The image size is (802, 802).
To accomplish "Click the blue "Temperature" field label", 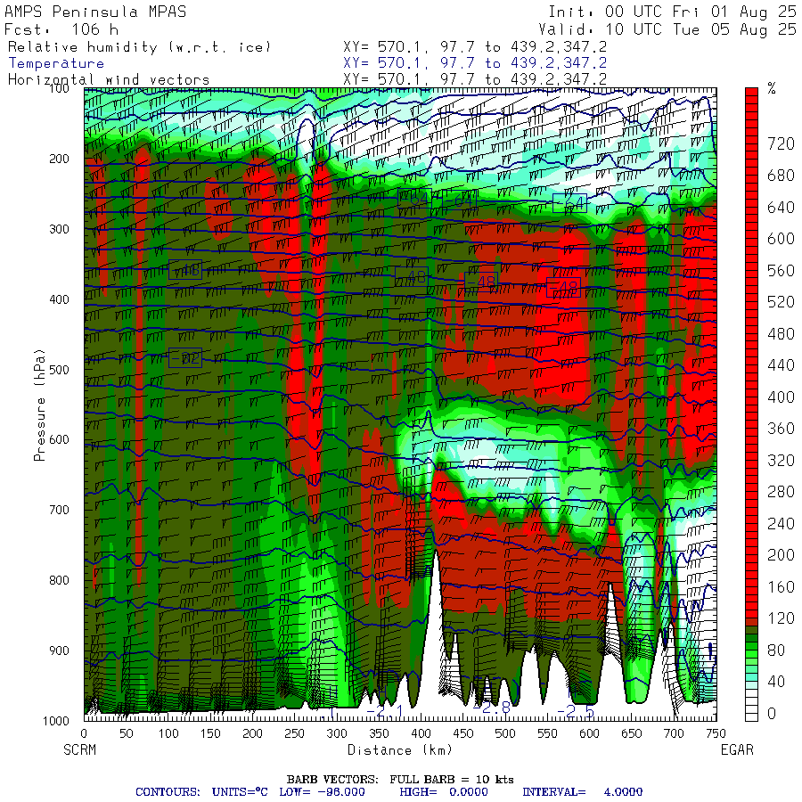I will click(56, 63).
